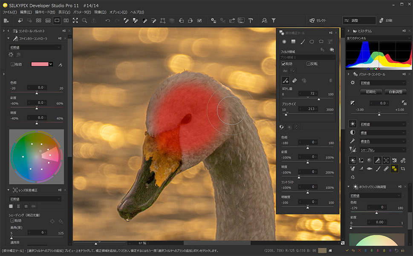Click the magnifier zoom tool in toolbar

(x=84, y=20)
